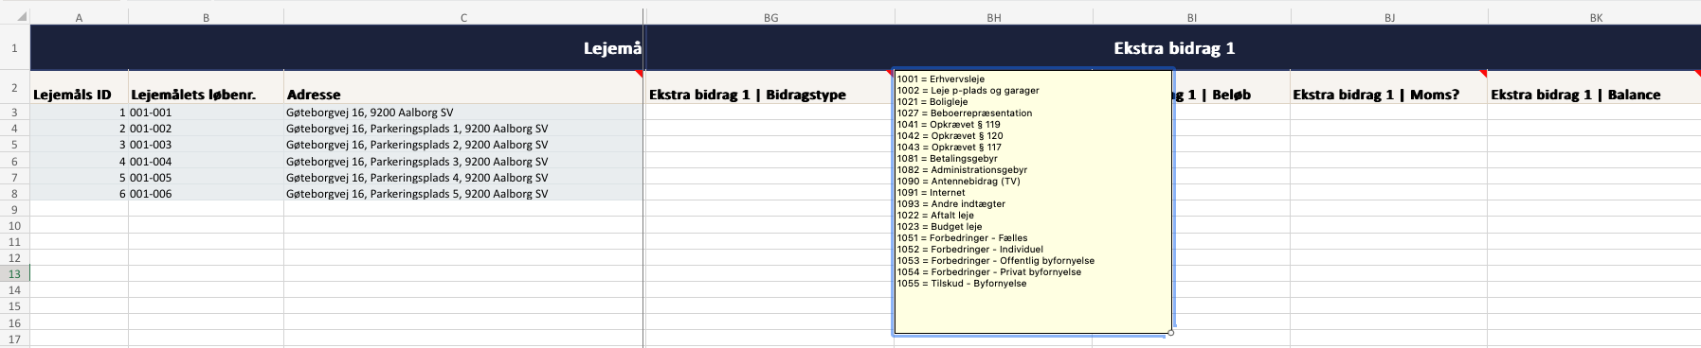The width and height of the screenshot is (1701, 348).
Task: Click '1023 = Budget leje' comment line
Action: pos(939,227)
